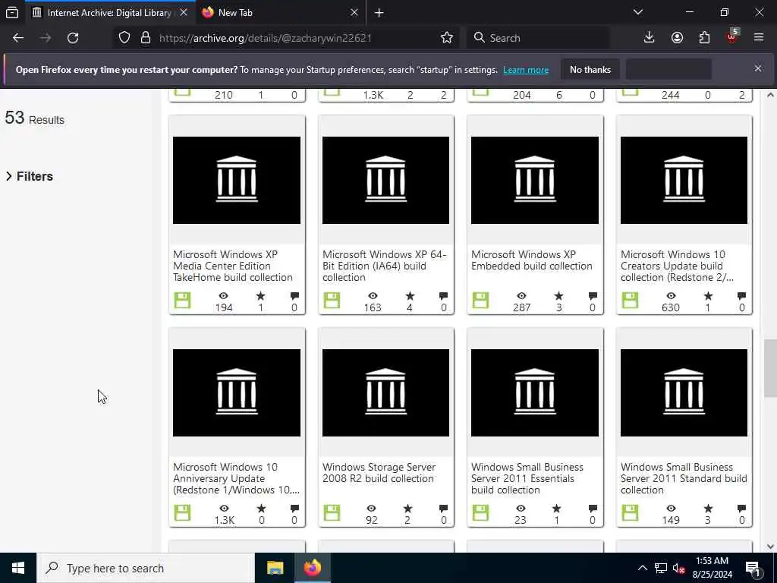777x583 pixels.
Task: Click Windows Small Business Server 2011 Standard title
Action: (684, 478)
